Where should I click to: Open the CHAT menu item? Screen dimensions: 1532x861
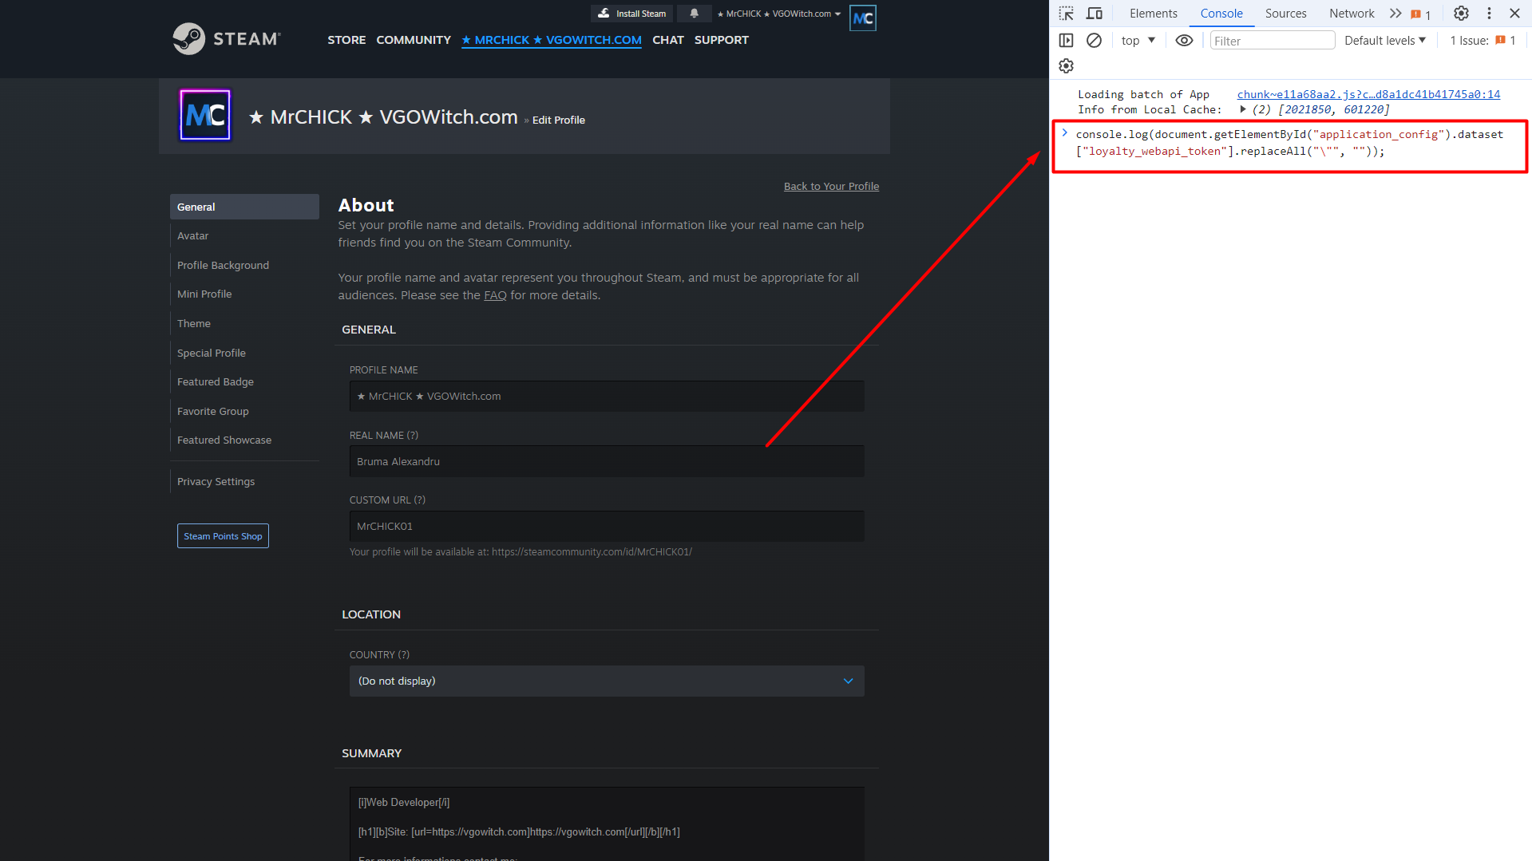pyautogui.click(x=668, y=40)
